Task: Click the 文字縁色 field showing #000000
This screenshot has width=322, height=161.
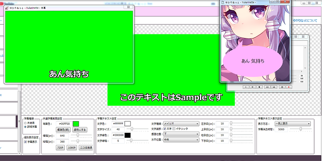Action: tap(118, 135)
